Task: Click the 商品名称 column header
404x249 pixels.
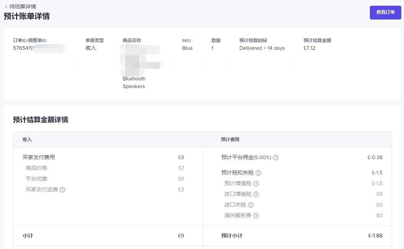Action: [x=131, y=41]
